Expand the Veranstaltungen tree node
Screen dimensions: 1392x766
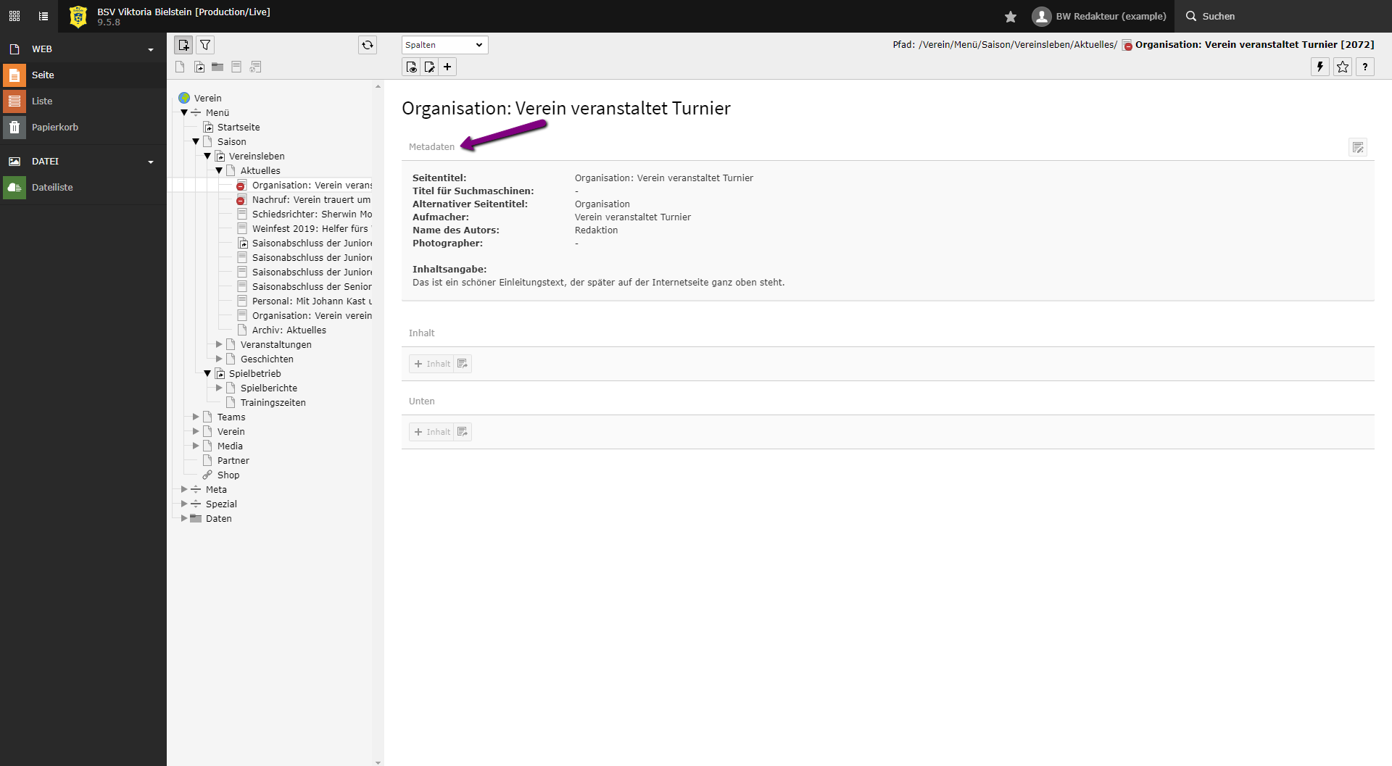coord(219,344)
